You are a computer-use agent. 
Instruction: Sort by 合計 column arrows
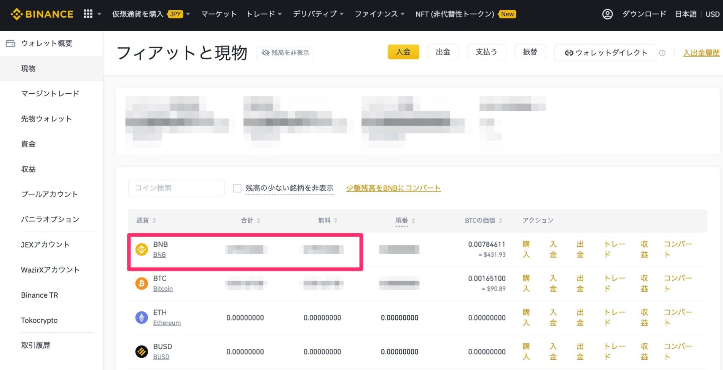[259, 220]
